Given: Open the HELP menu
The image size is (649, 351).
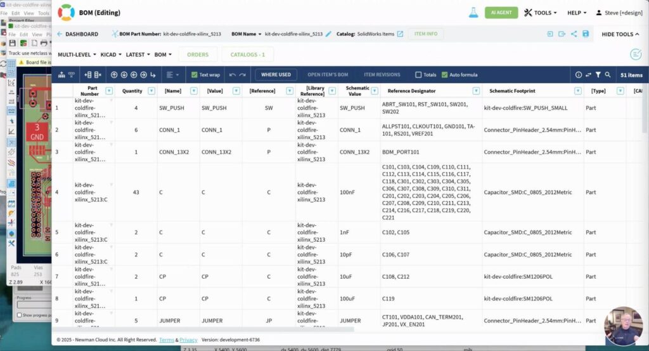Looking at the screenshot, I should [x=577, y=13].
